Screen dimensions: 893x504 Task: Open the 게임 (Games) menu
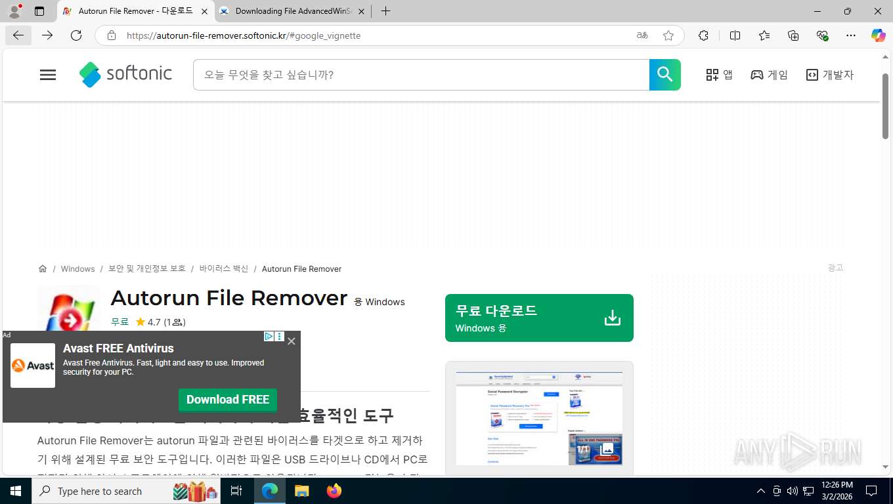tap(769, 75)
